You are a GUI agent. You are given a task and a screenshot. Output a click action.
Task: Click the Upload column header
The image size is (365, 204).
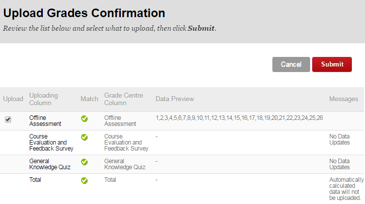click(13, 99)
